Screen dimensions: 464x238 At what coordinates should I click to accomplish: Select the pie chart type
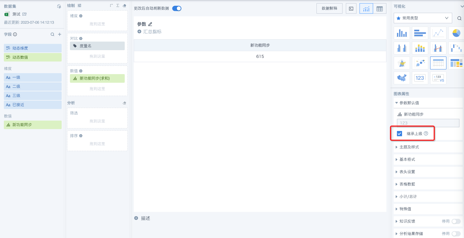click(456, 33)
